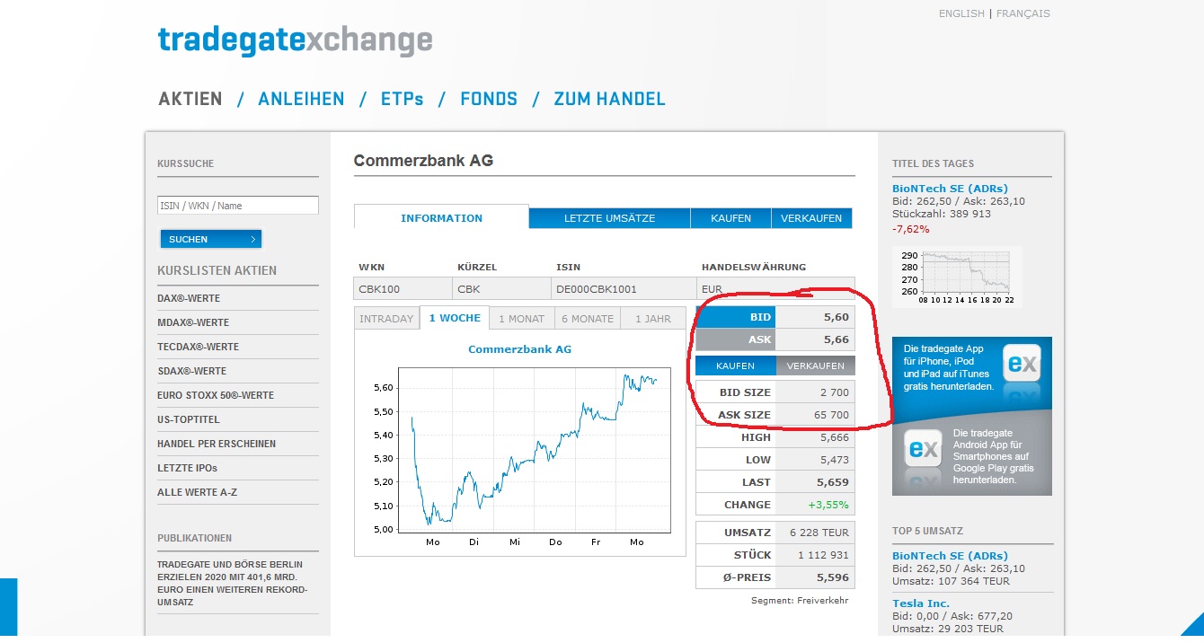Switch language to FRANÇAIS
Image resolution: width=1204 pixels, height=643 pixels.
click(1023, 13)
